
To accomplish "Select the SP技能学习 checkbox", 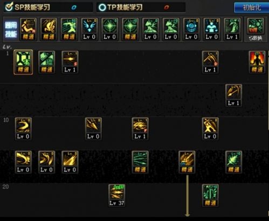I will pyautogui.click(x=9, y=7).
